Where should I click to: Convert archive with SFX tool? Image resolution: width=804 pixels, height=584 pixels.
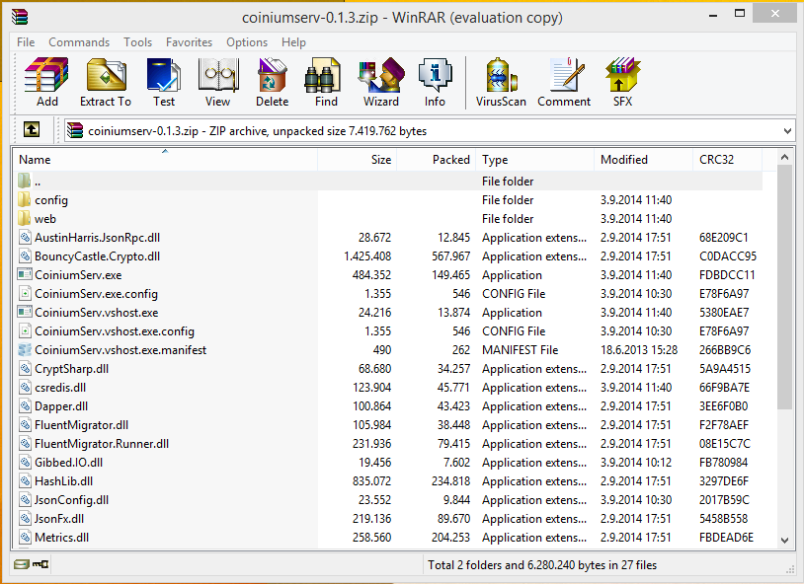[622, 82]
